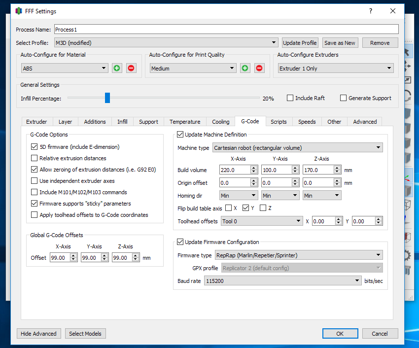
Task: Switch to the Cooling tab
Action: coord(221,122)
